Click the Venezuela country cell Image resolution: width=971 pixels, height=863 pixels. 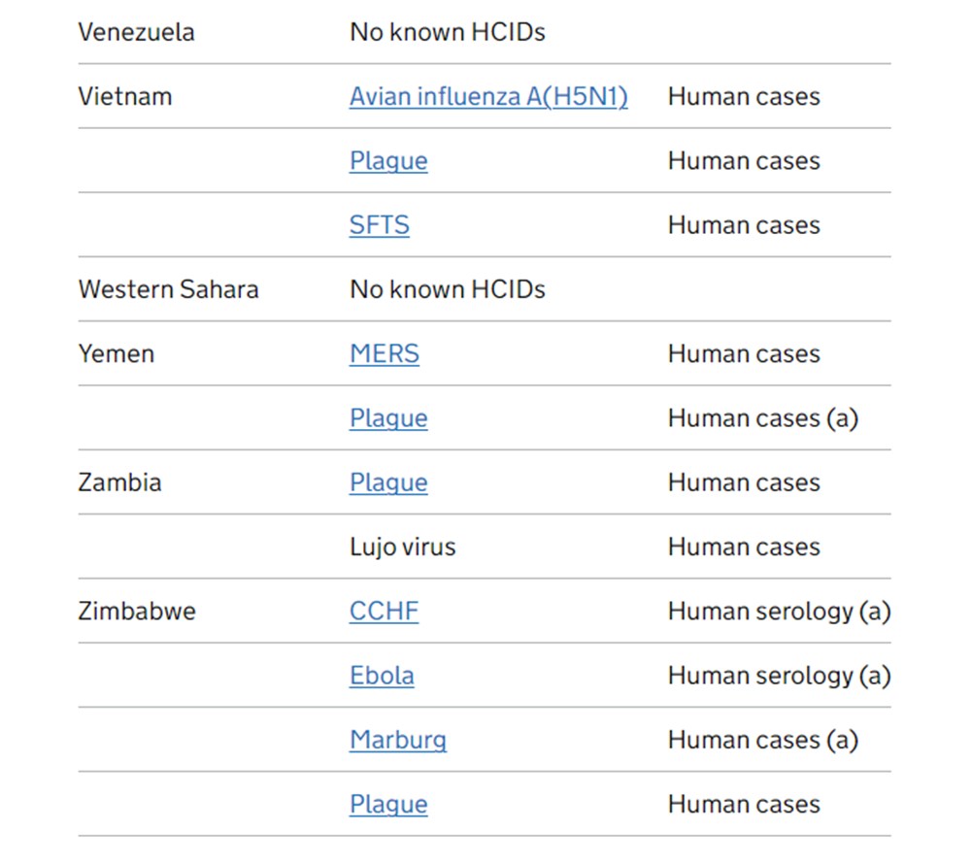(136, 32)
